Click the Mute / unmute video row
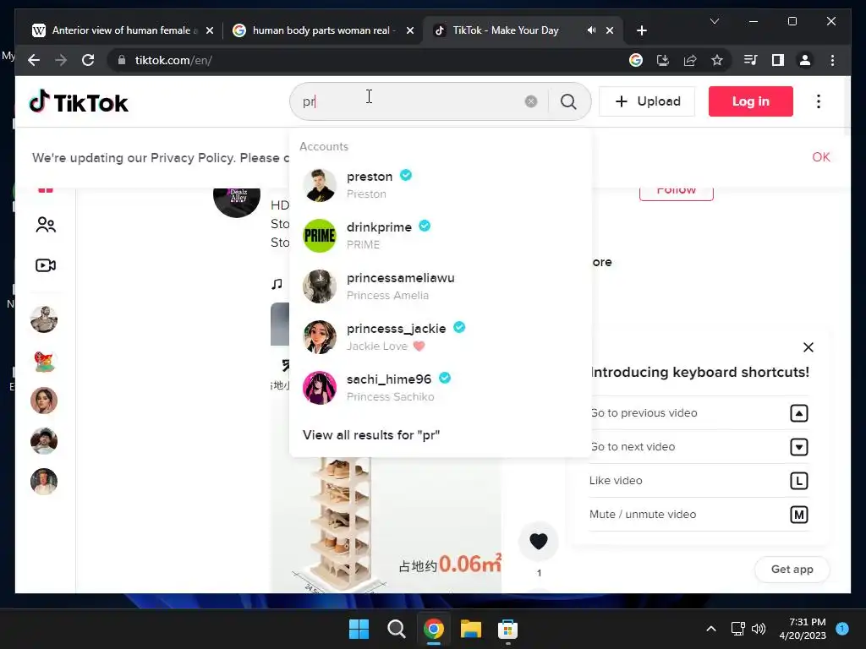 [x=699, y=515]
